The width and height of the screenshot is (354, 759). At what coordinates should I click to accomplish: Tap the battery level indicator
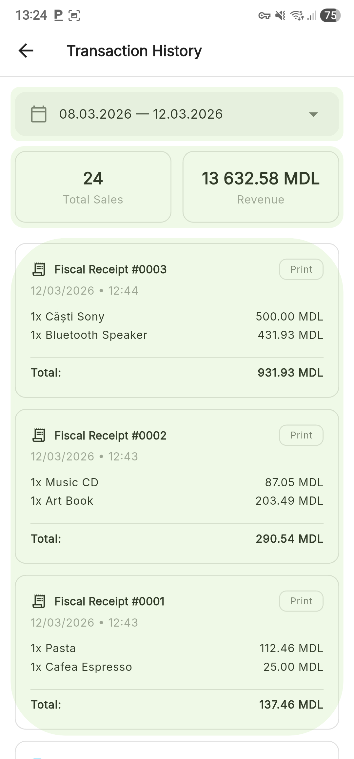tap(330, 15)
